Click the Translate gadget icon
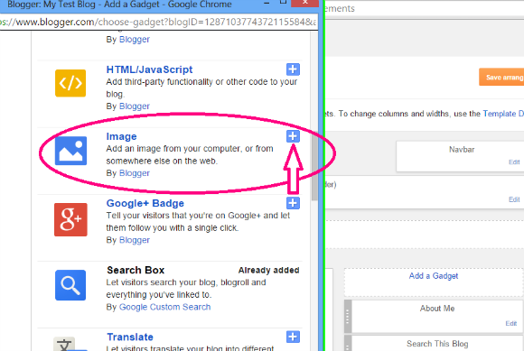524x351 pixels. 70,344
